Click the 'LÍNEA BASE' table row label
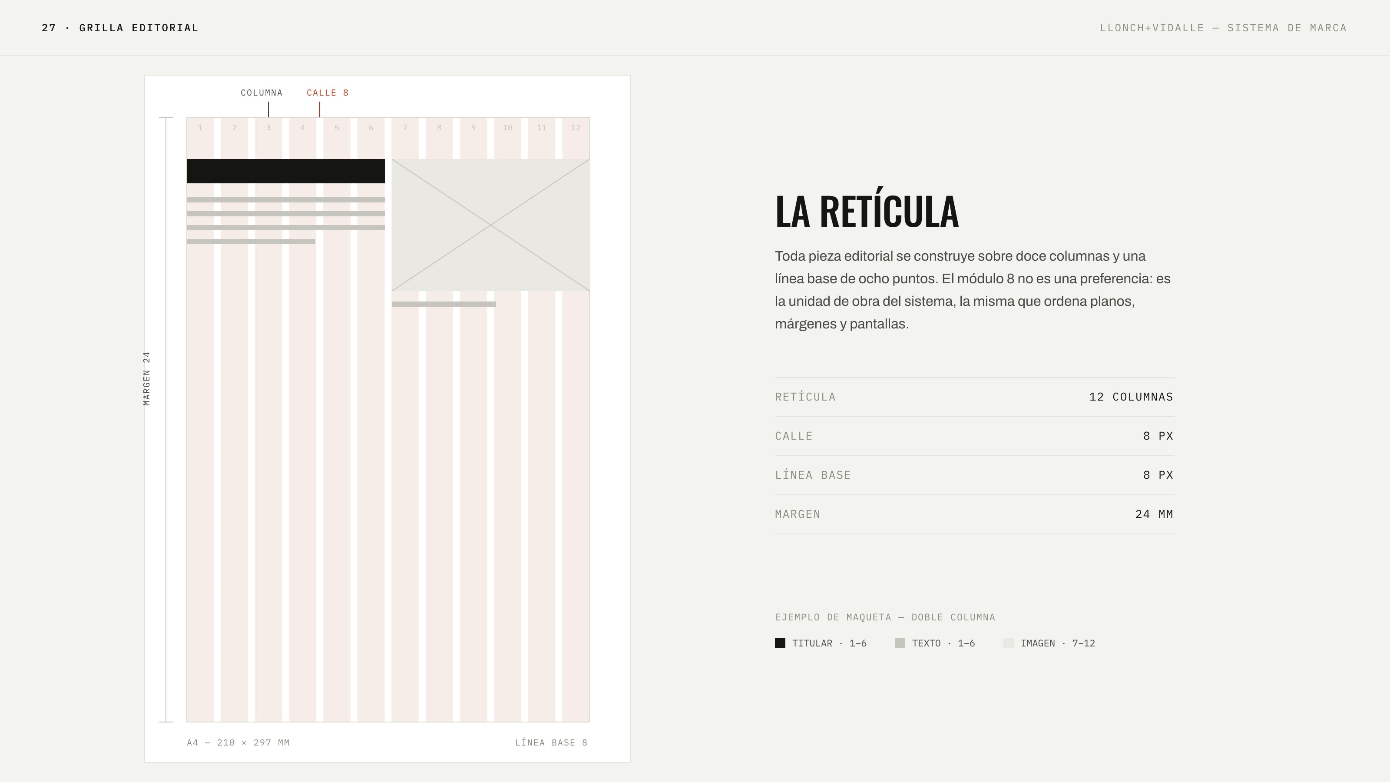The width and height of the screenshot is (1390, 782). coord(813,475)
